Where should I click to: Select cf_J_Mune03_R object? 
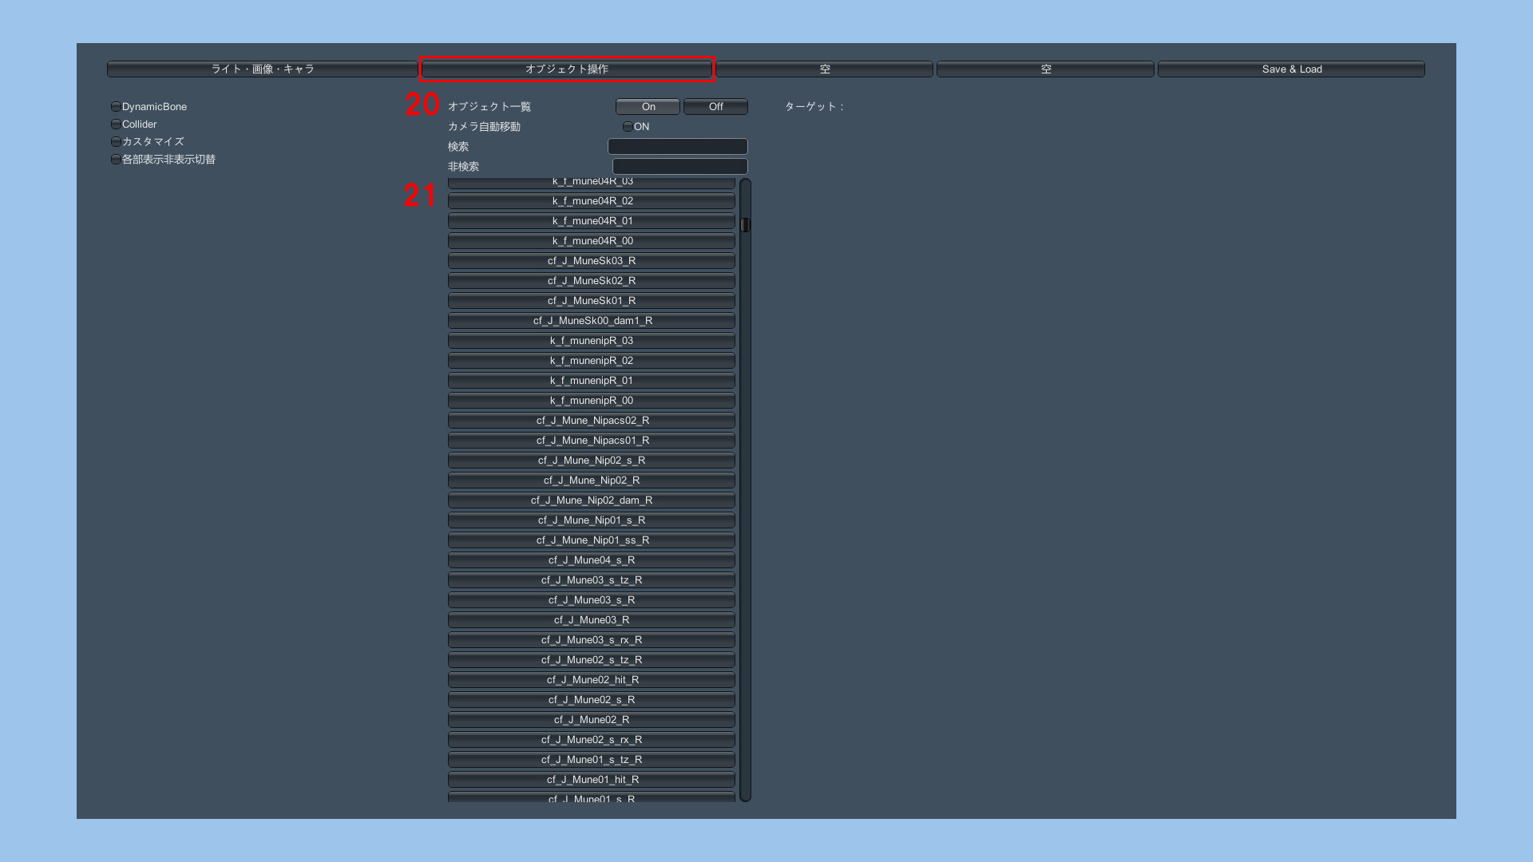click(592, 620)
